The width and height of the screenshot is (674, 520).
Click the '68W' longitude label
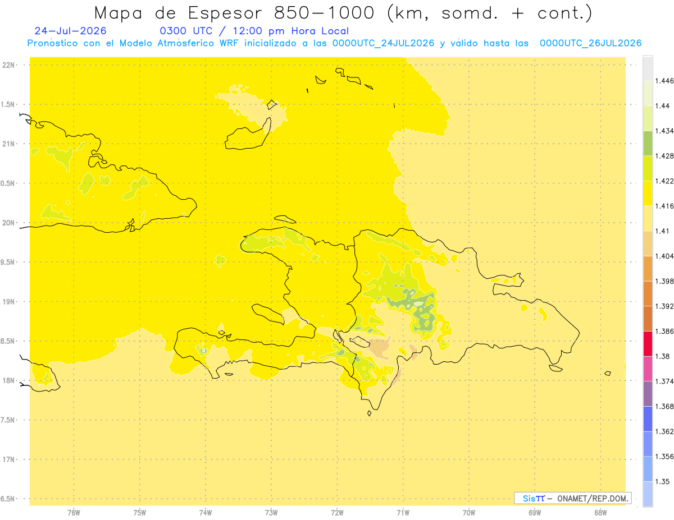click(600, 513)
